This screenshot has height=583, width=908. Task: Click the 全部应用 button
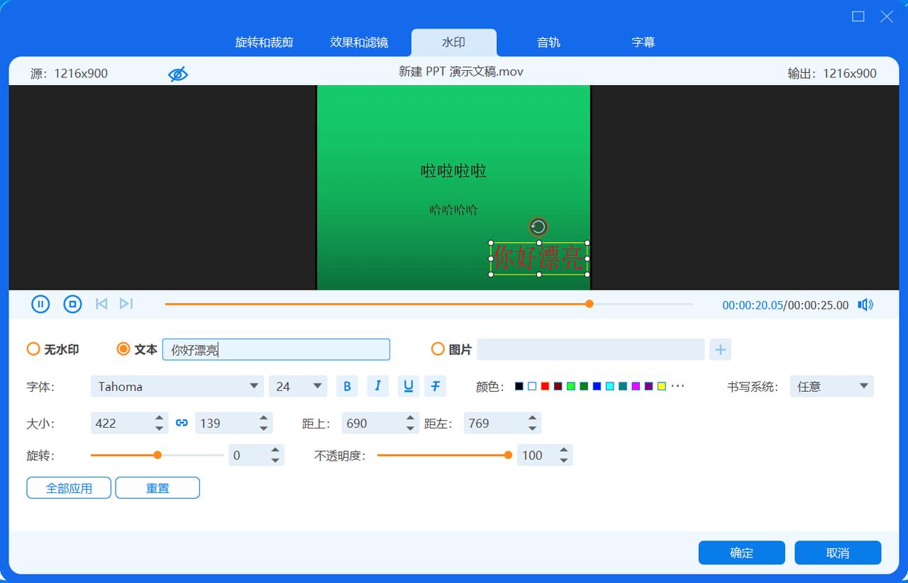68,487
